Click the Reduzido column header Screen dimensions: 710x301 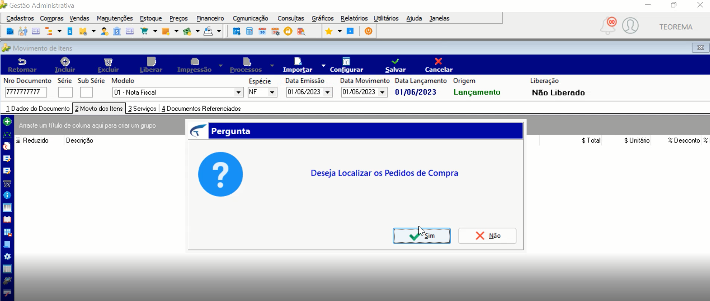tap(35, 140)
